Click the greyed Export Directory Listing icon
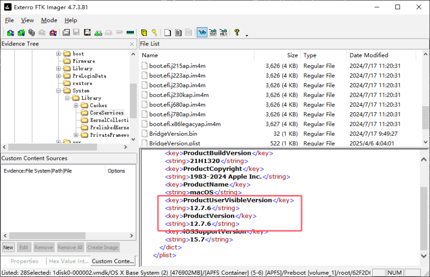The height and width of the screenshot is (277, 430). coord(189,33)
